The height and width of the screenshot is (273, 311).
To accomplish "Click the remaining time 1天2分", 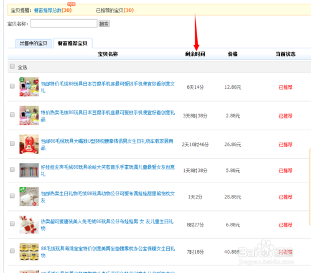I will pyautogui.click(x=195, y=197).
